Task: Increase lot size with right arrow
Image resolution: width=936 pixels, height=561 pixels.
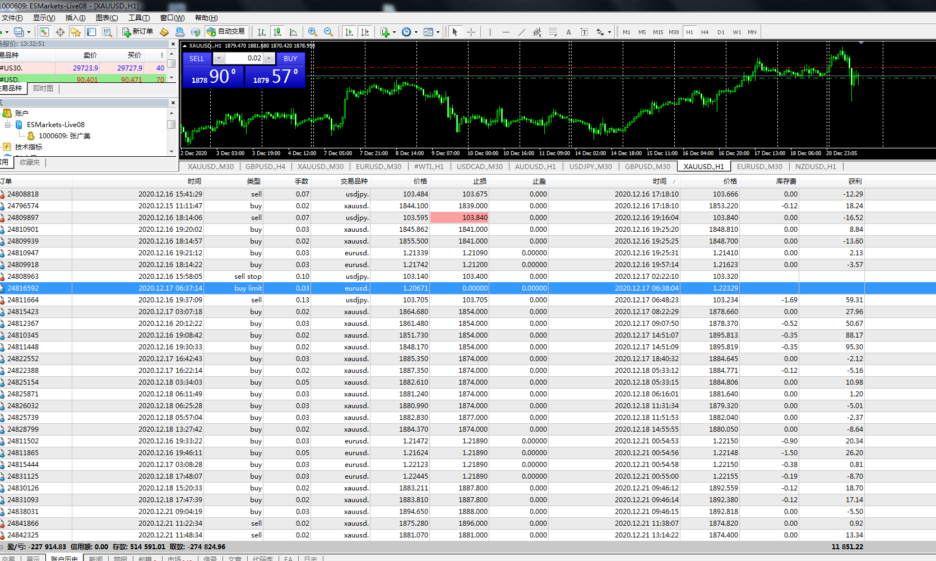Action: (x=269, y=58)
